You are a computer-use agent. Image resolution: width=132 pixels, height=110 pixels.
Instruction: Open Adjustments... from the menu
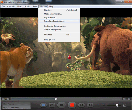pos(59,17)
